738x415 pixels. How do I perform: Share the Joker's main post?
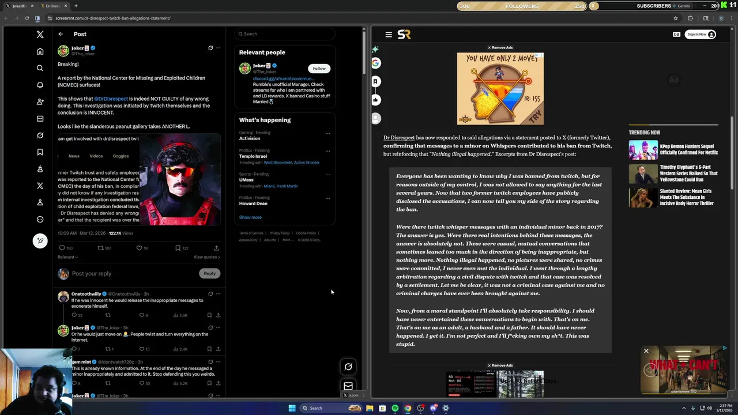click(x=216, y=248)
